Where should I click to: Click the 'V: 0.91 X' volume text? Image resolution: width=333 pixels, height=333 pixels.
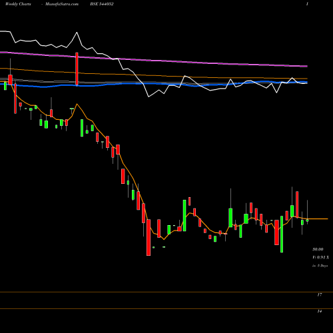[x=320, y=257]
